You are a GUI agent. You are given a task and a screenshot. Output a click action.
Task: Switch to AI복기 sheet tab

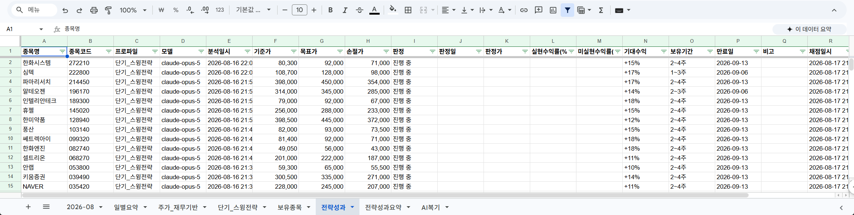(430, 207)
